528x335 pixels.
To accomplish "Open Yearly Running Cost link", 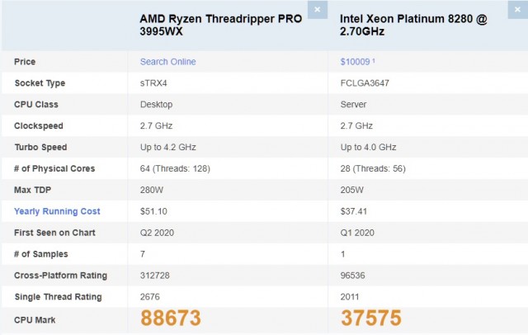I will 57,211.
